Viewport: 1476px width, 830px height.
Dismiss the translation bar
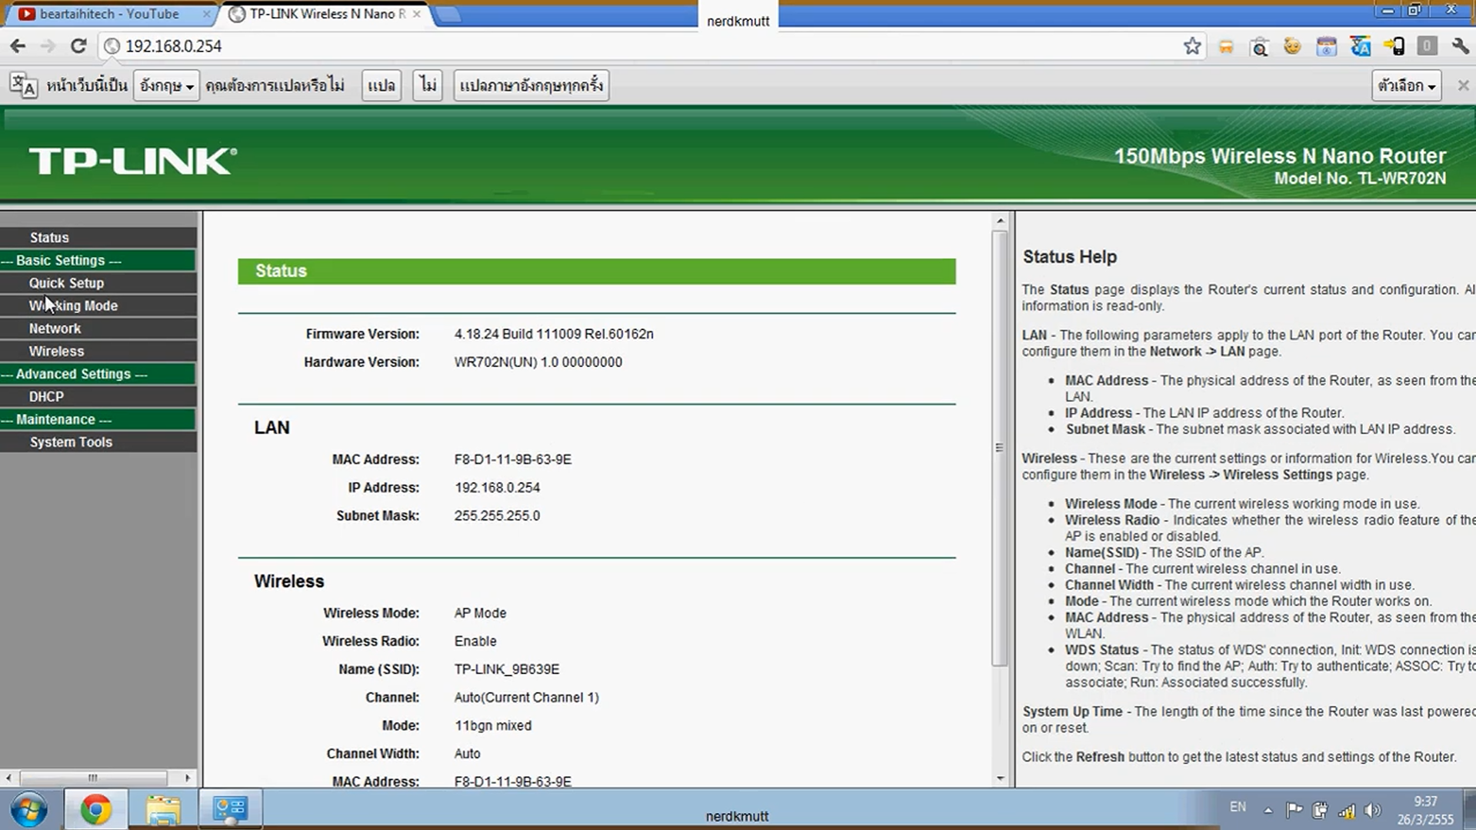(1463, 85)
